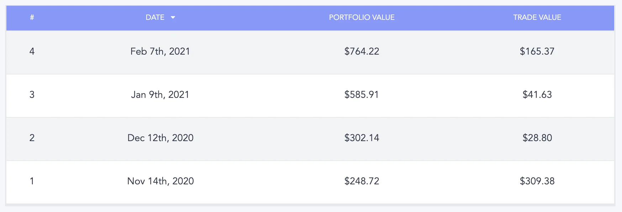Click the TRADE VALUE column header

pyautogui.click(x=537, y=17)
